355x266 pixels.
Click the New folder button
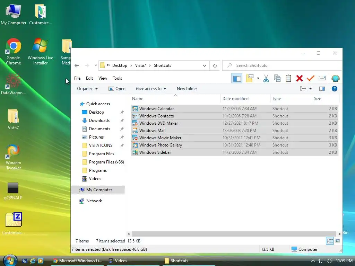click(x=187, y=89)
